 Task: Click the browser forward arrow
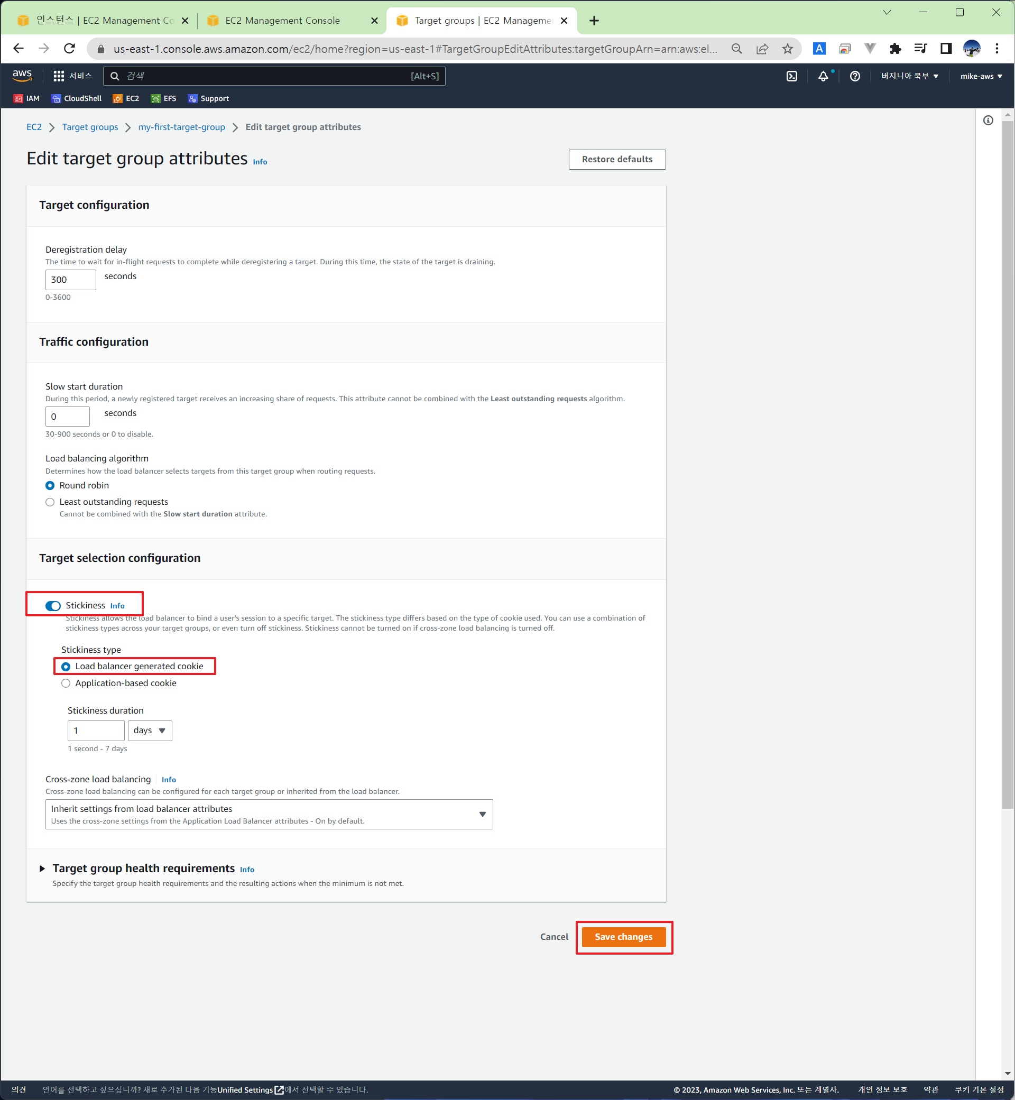(44, 49)
